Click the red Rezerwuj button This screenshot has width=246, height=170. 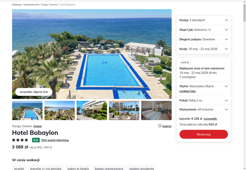pyautogui.click(x=204, y=134)
